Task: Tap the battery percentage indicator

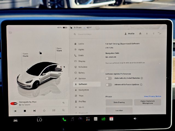Action: coord(62,28)
